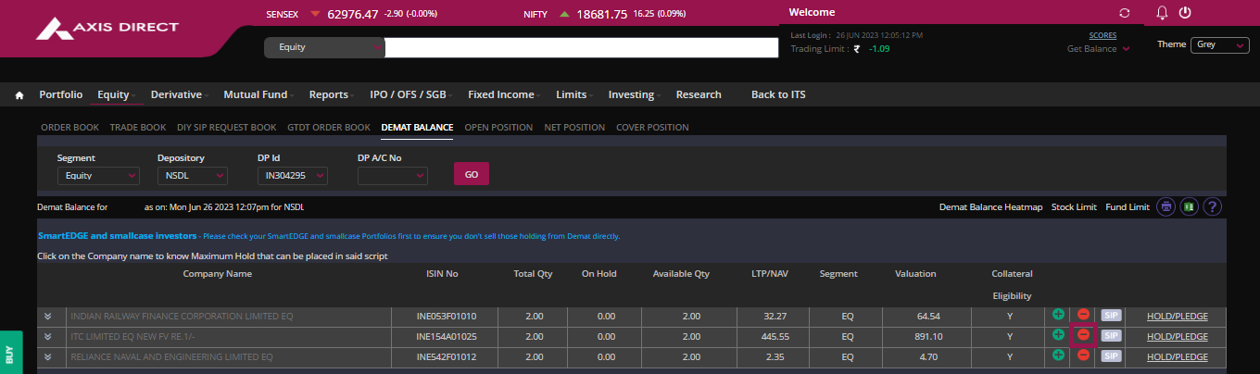Open the Theme dropdown set to Grey
The width and height of the screenshot is (1260, 374).
click(x=1218, y=44)
